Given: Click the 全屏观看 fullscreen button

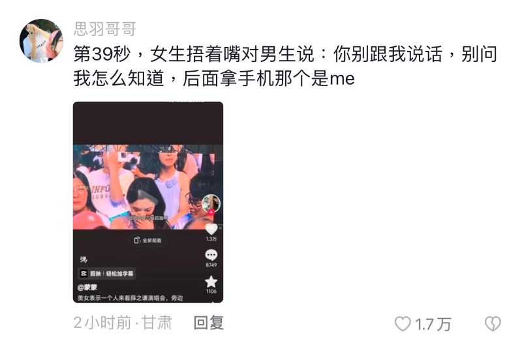Looking at the screenshot, I should coord(148,240).
